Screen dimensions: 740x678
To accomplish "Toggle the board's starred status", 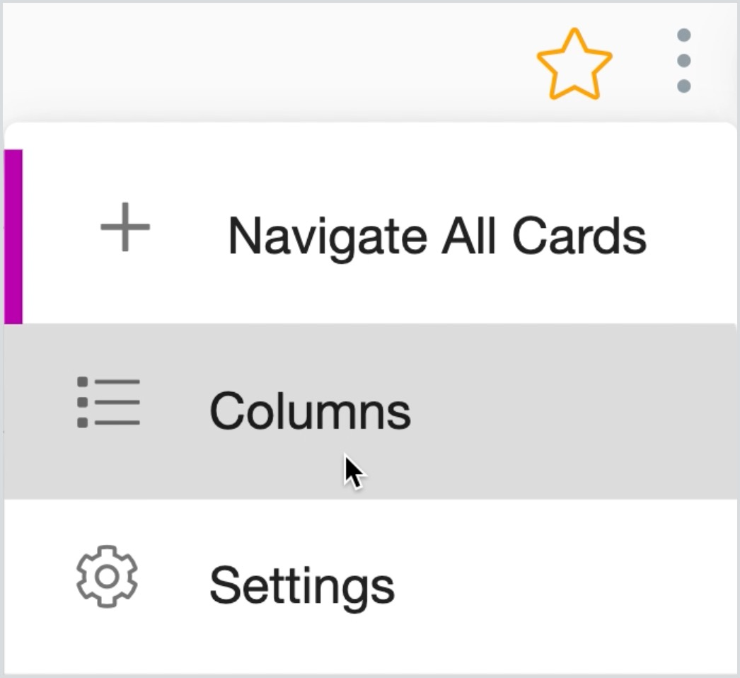I will click(x=574, y=64).
